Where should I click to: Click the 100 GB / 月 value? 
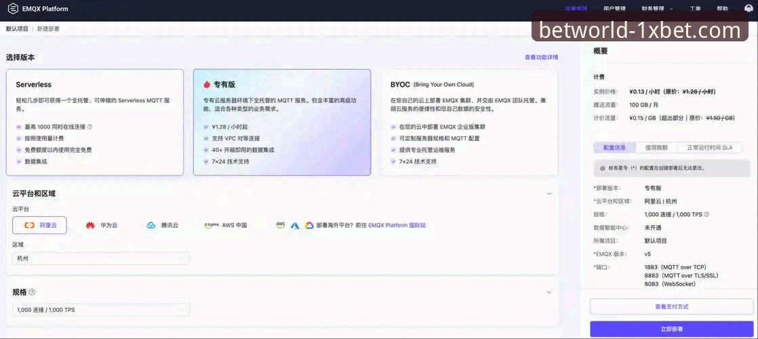tap(643, 104)
